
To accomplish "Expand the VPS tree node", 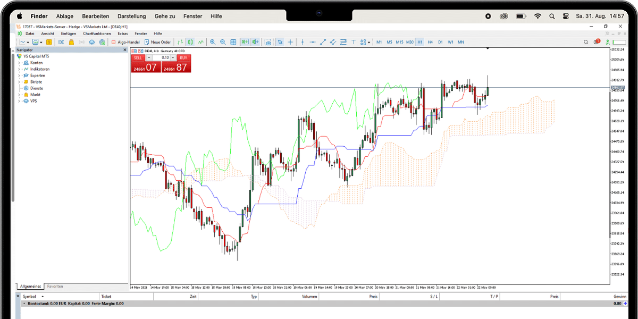I will coord(19,101).
